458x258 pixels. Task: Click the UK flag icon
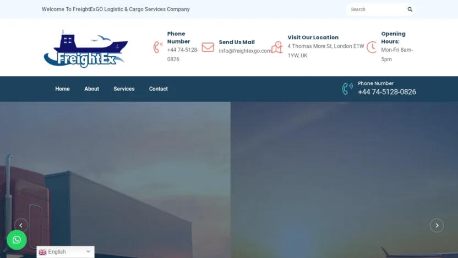pyautogui.click(x=42, y=252)
